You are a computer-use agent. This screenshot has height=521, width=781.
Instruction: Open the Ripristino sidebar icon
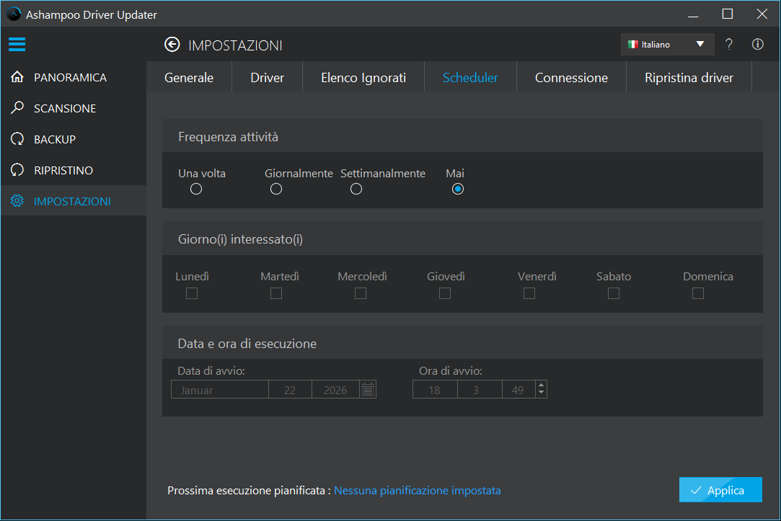click(x=18, y=170)
